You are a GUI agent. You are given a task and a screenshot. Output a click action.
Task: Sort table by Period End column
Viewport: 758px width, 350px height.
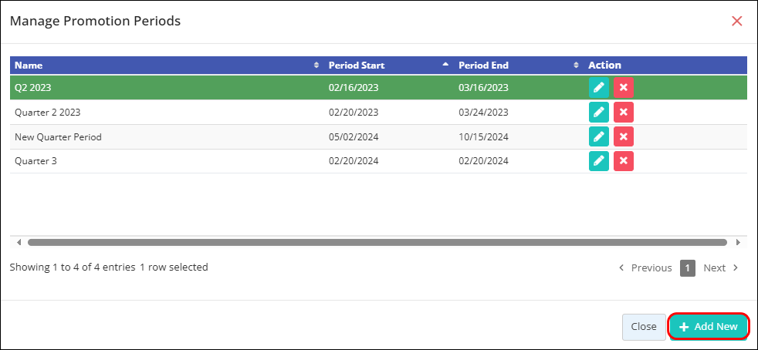[x=517, y=66]
